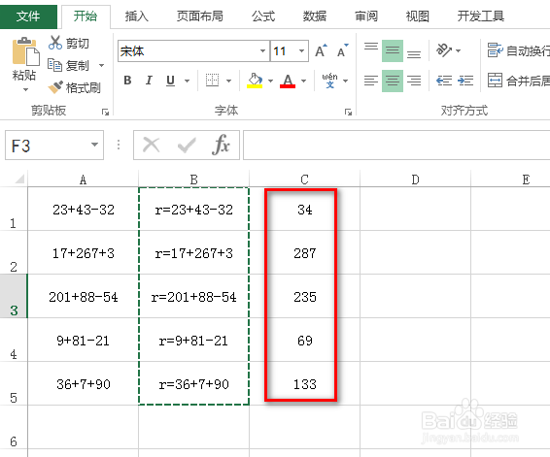Screen dimensions: 550x457
Task: Switch to the 插入 (Insert) tab
Action: [x=137, y=16]
